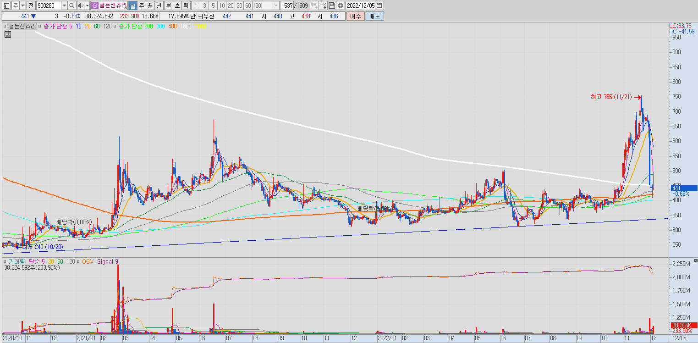
Task: Select the 일 daily period button
Action: click(x=133, y=6)
